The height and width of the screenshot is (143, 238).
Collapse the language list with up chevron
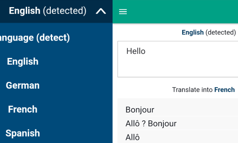click(x=101, y=11)
